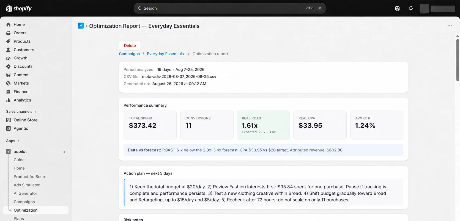Screen dimensions: 460x221
Task: Click the Total Spend $373.42 card
Action: tap(150, 125)
